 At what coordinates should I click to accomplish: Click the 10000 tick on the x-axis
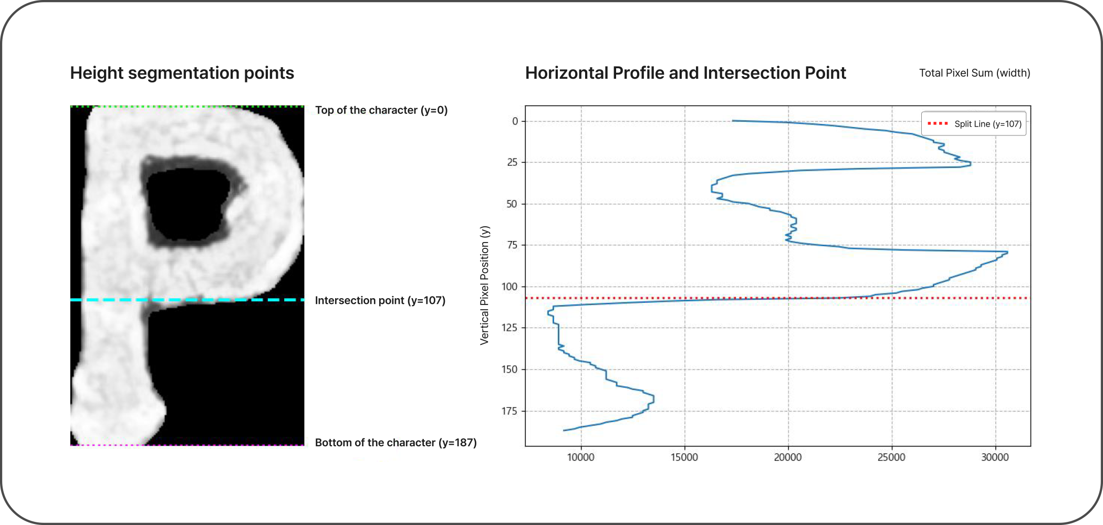coord(580,457)
